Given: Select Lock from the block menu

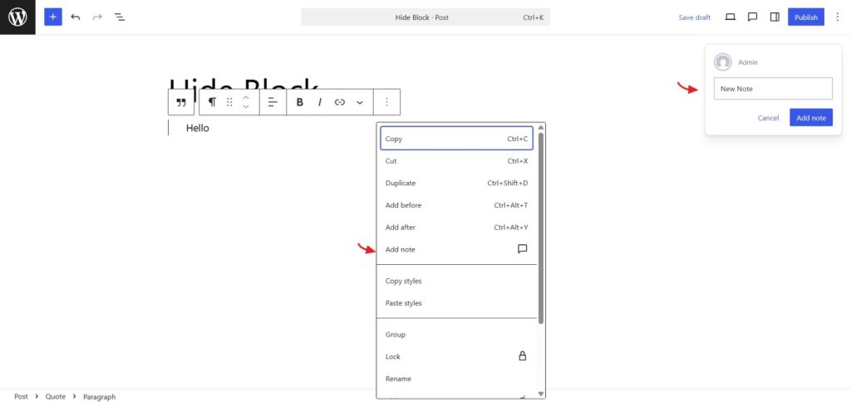Looking at the screenshot, I should click(456, 356).
